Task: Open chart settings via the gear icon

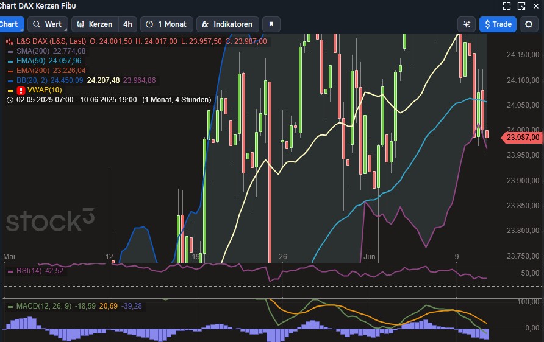Action: click(x=529, y=24)
